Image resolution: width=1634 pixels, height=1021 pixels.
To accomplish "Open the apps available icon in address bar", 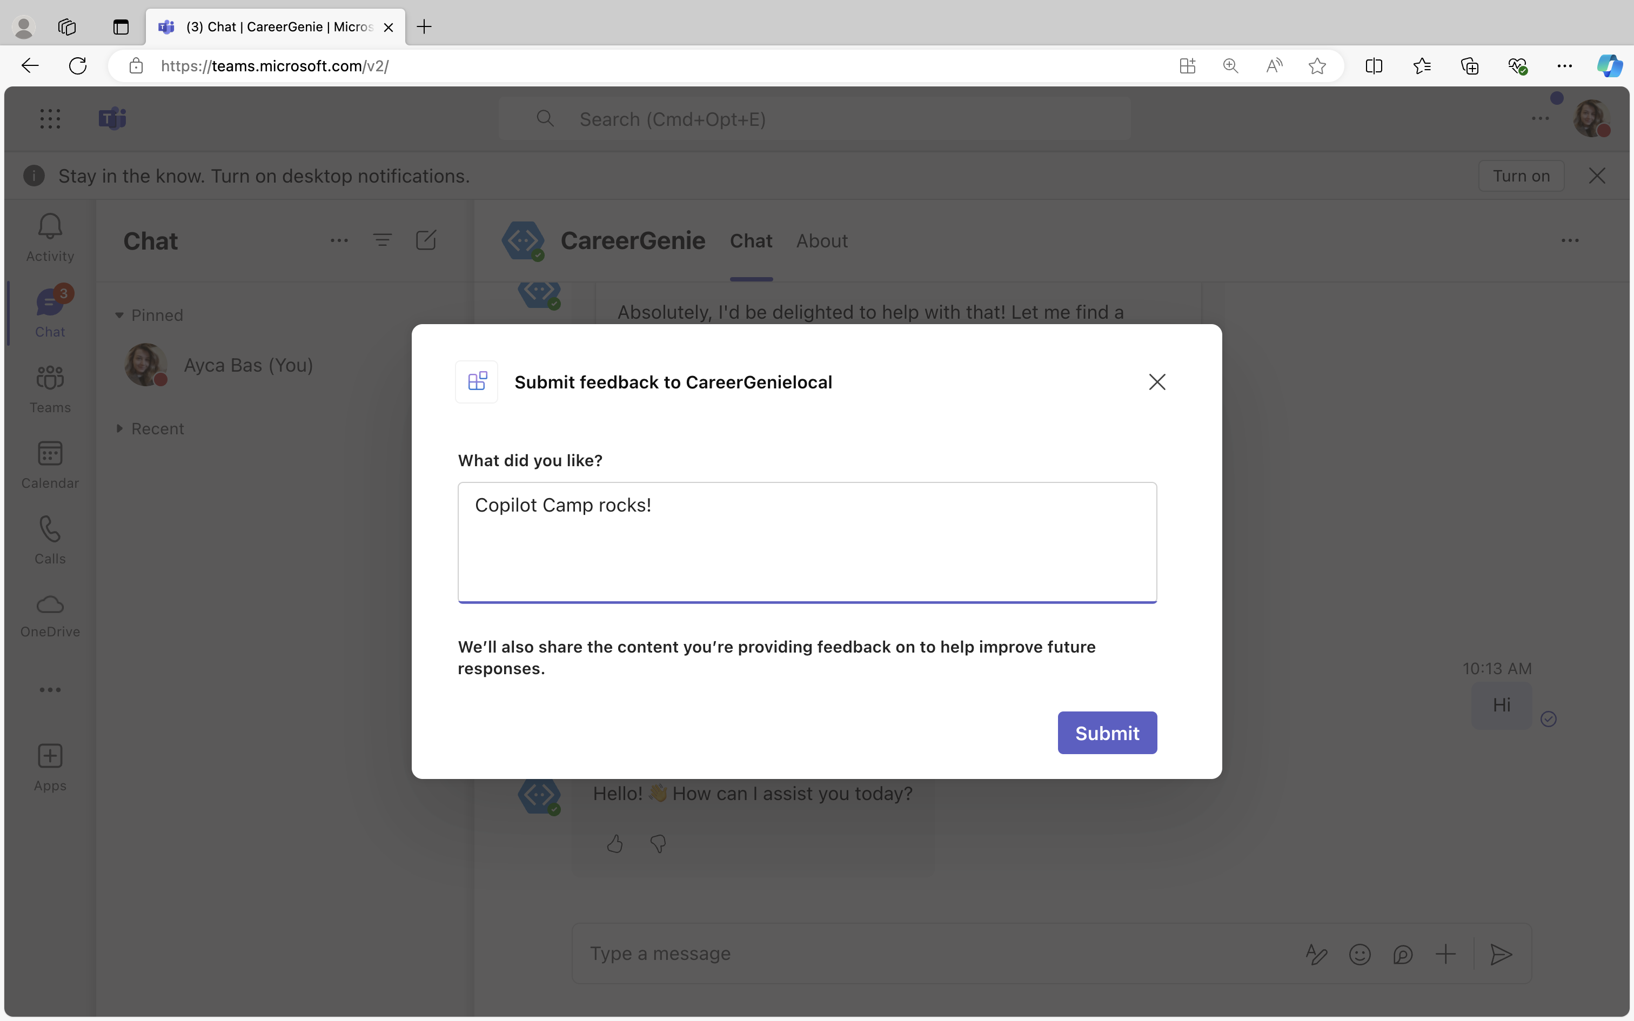I will point(1187,65).
